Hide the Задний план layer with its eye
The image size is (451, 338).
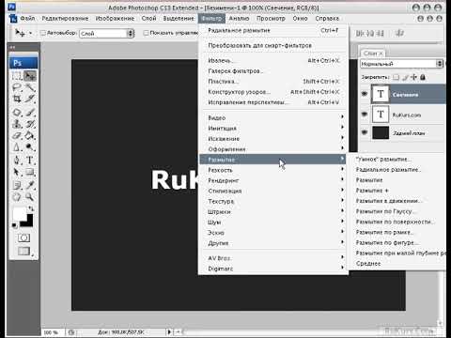(365, 132)
